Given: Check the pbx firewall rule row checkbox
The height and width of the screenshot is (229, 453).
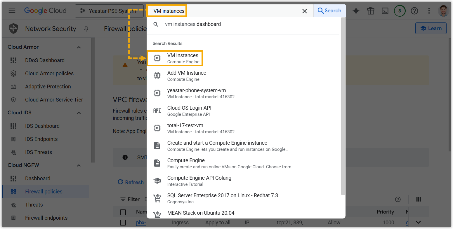Looking at the screenshot, I should pyautogui.click(x=123, y=223).
